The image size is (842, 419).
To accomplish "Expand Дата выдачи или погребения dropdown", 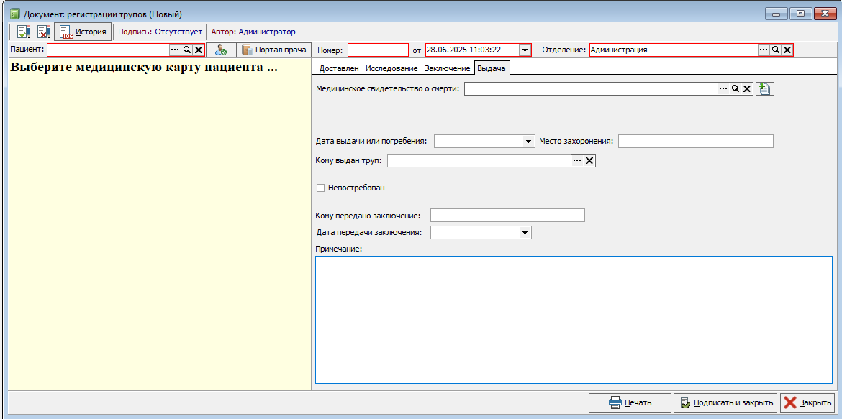I will 528,141.
